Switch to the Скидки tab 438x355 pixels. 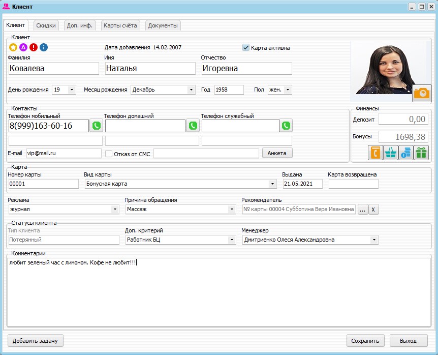click(46, 25)
